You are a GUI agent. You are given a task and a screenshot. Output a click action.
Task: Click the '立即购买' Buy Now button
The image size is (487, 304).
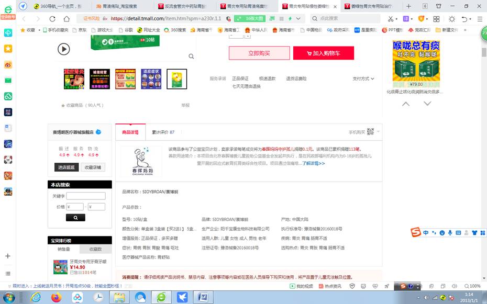[x=260, y=53]
